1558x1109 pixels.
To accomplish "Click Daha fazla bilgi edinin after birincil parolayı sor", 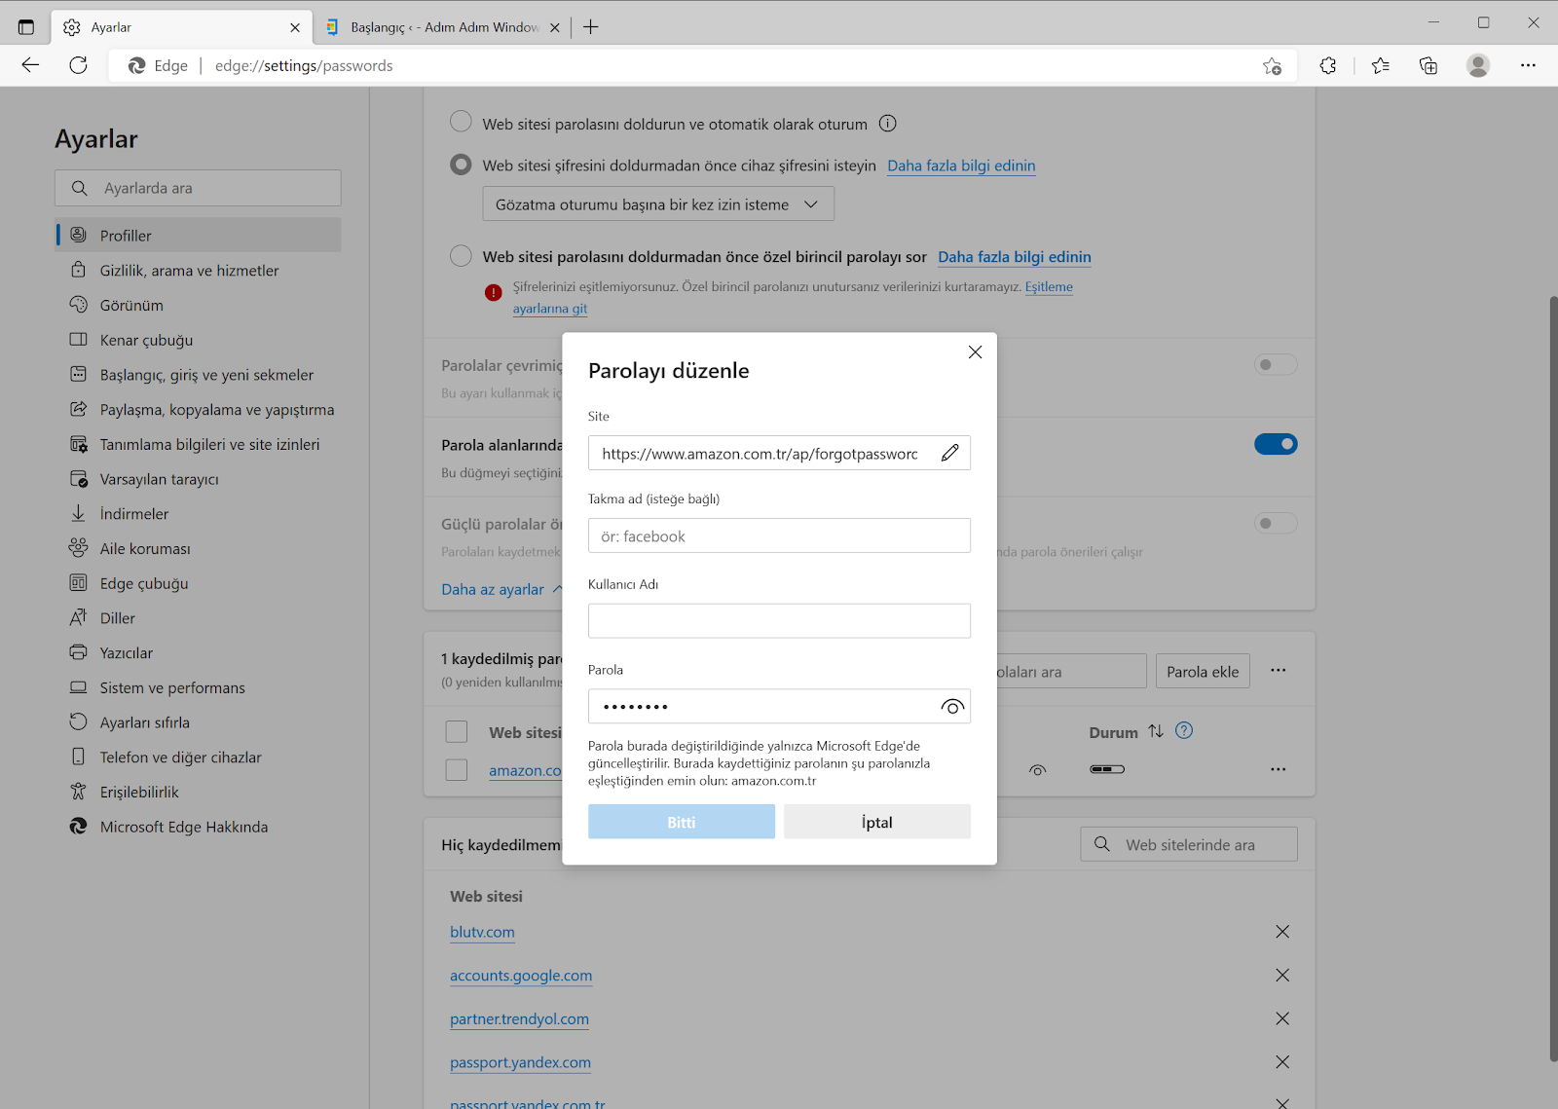I will (1015, 257).
